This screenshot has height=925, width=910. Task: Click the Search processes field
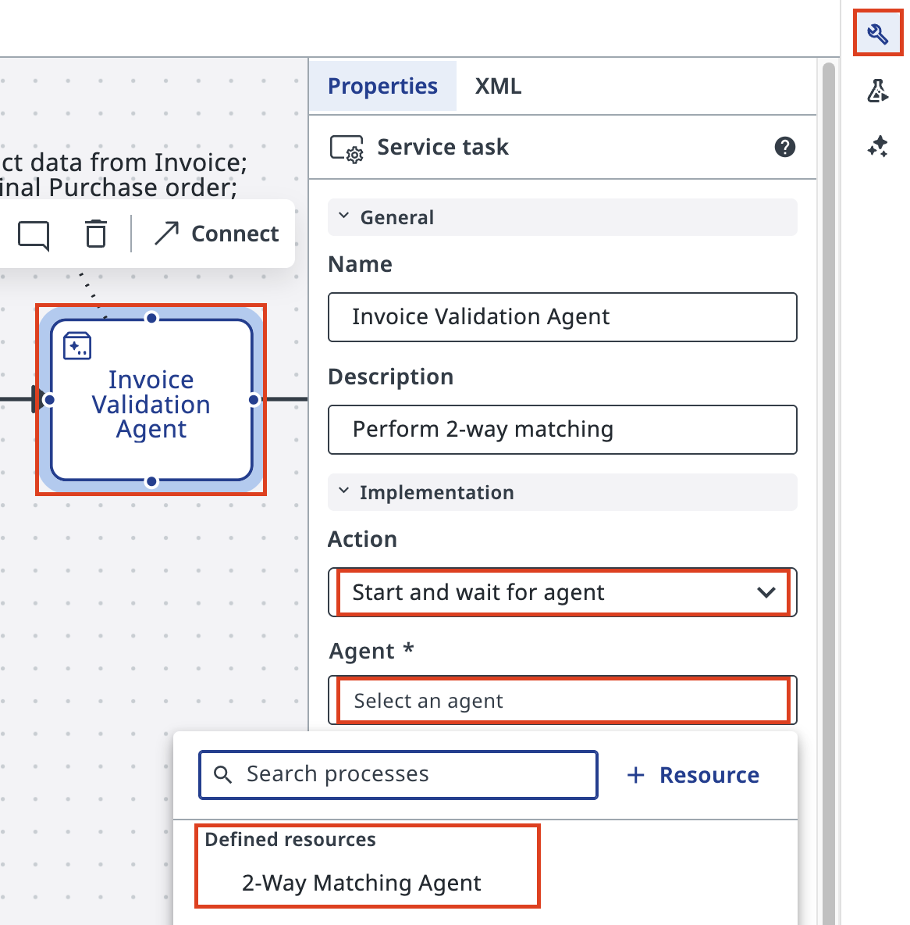pos(399,774)
